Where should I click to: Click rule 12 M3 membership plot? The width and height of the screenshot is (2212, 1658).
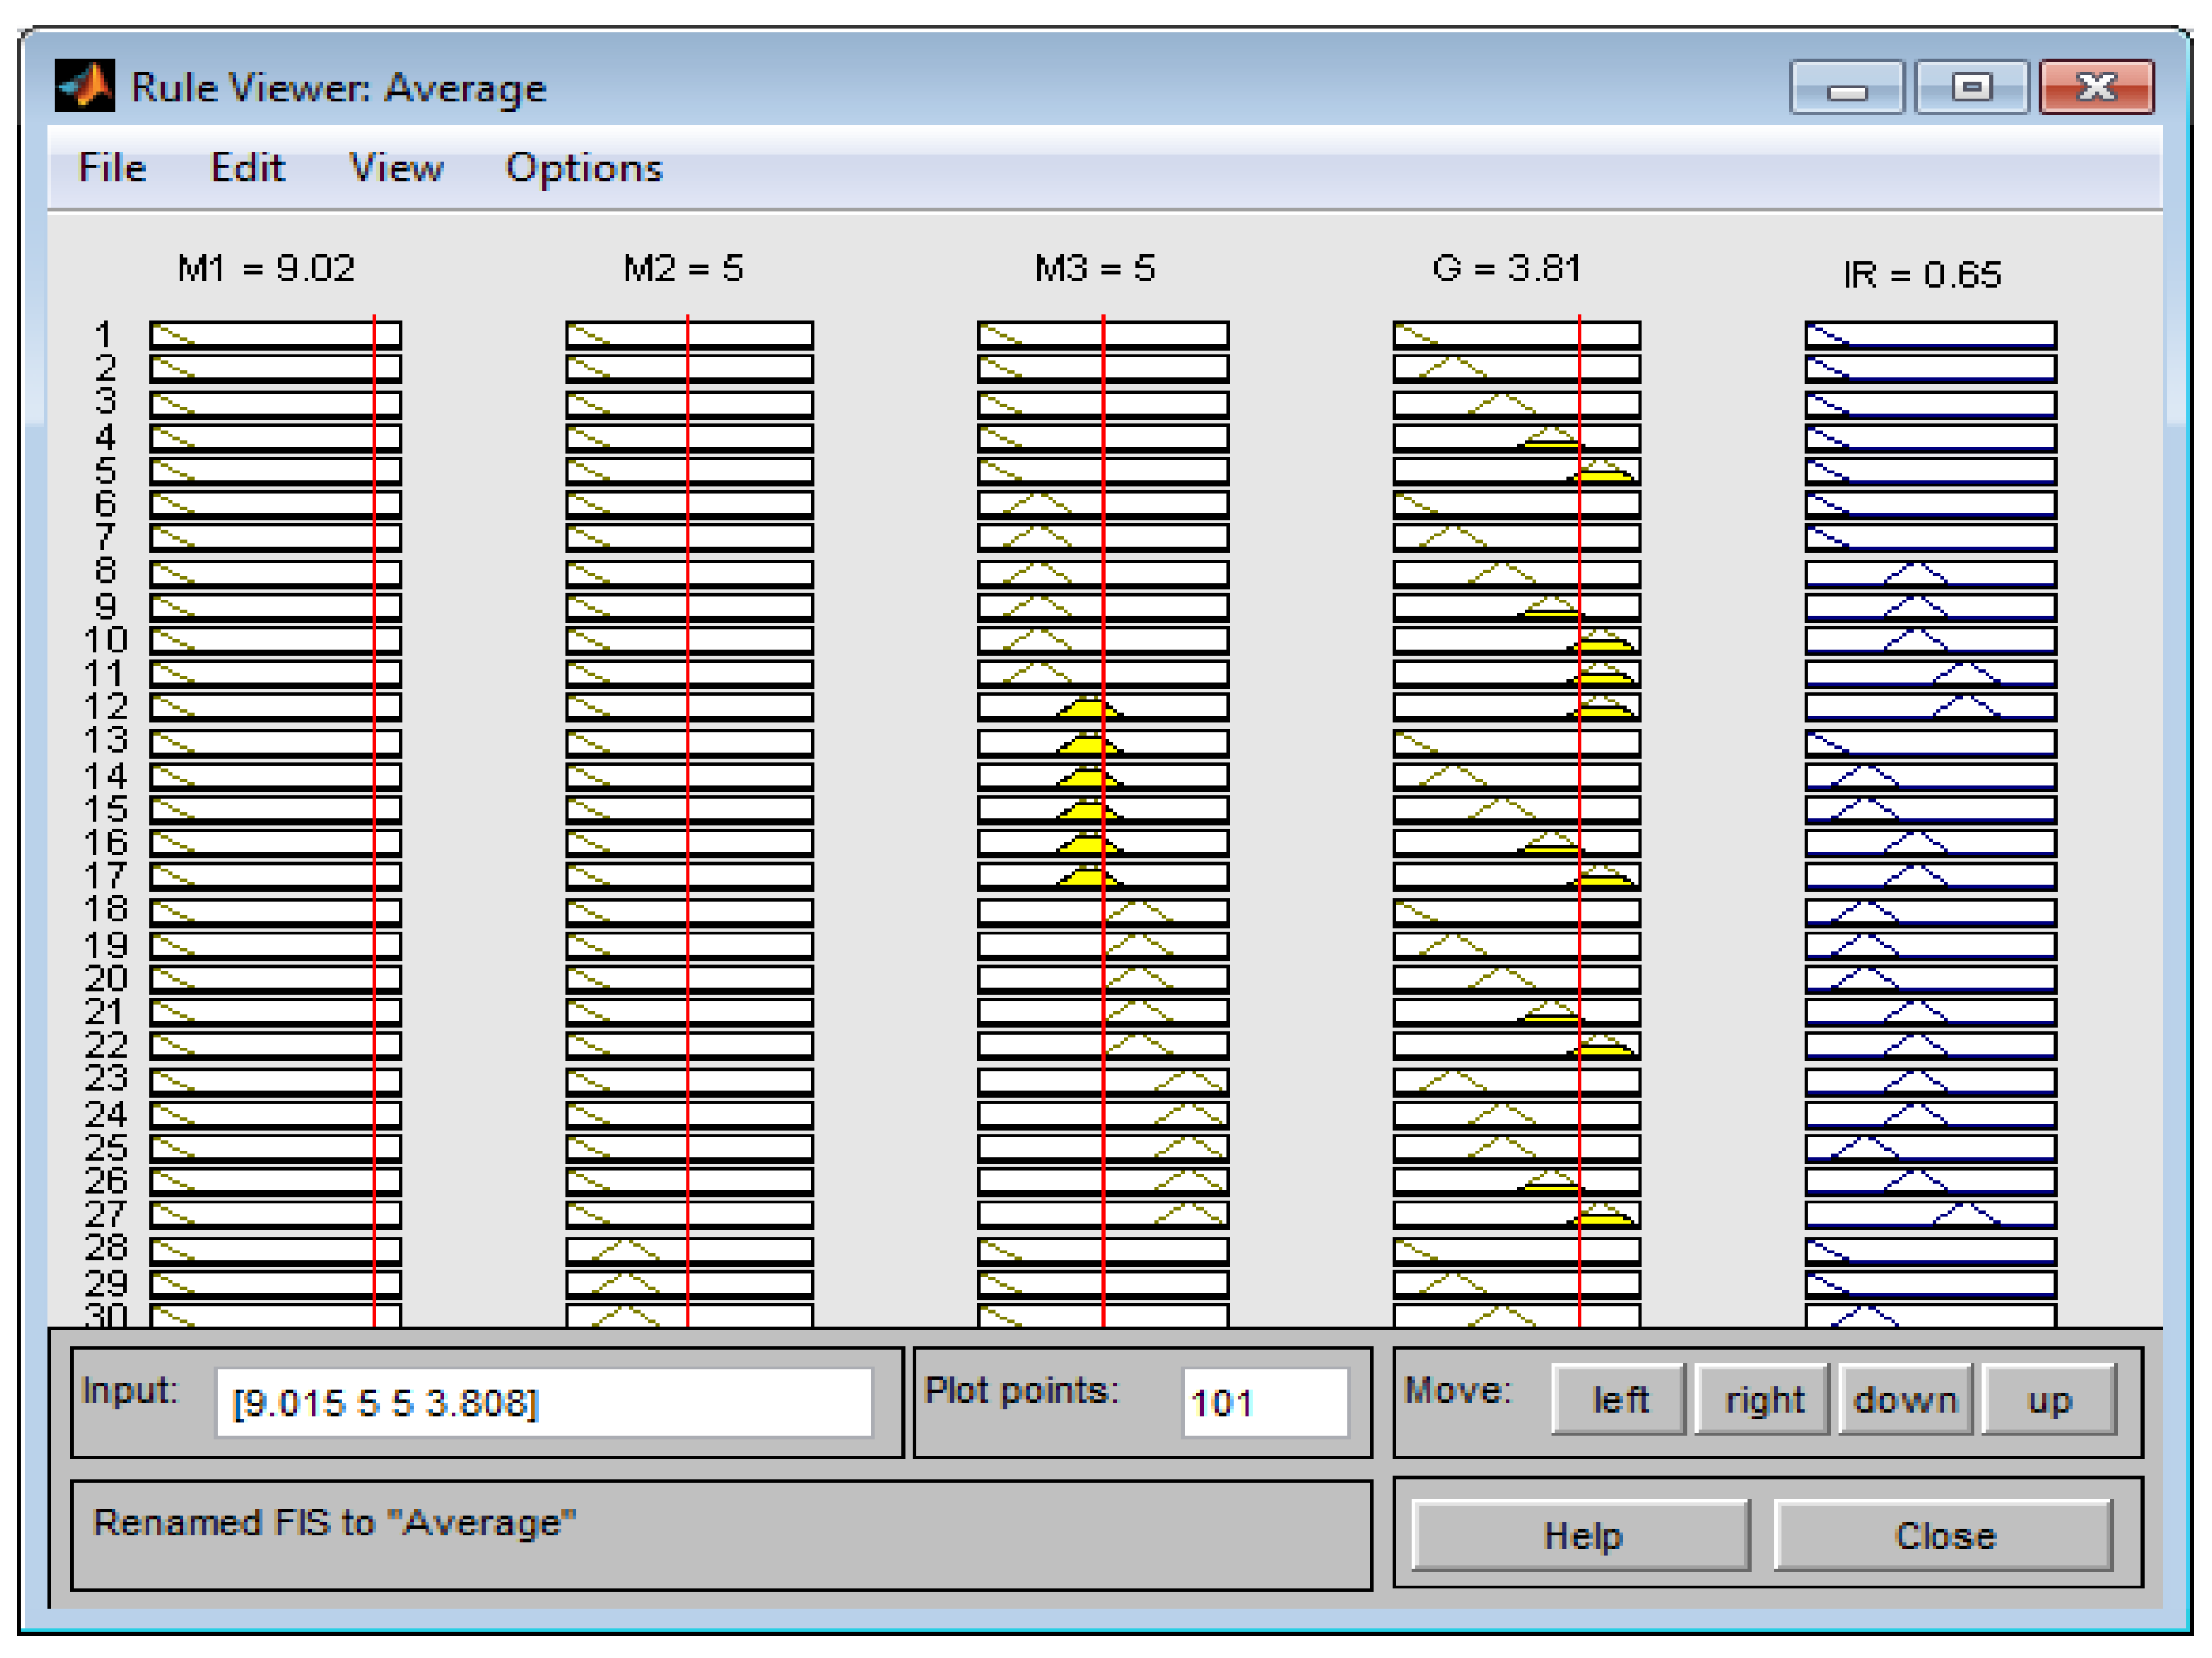1103,707
